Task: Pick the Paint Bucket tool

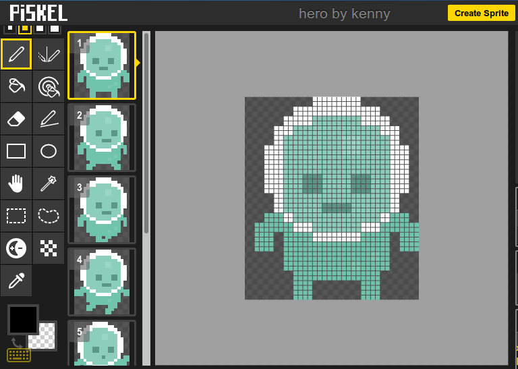Action: [x=16, y=86]
